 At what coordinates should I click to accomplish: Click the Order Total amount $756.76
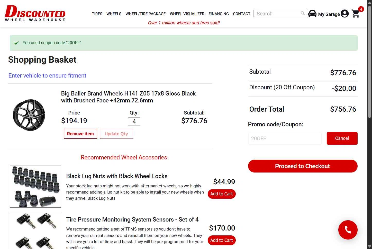pyautogui.click(x=343, y=109)
